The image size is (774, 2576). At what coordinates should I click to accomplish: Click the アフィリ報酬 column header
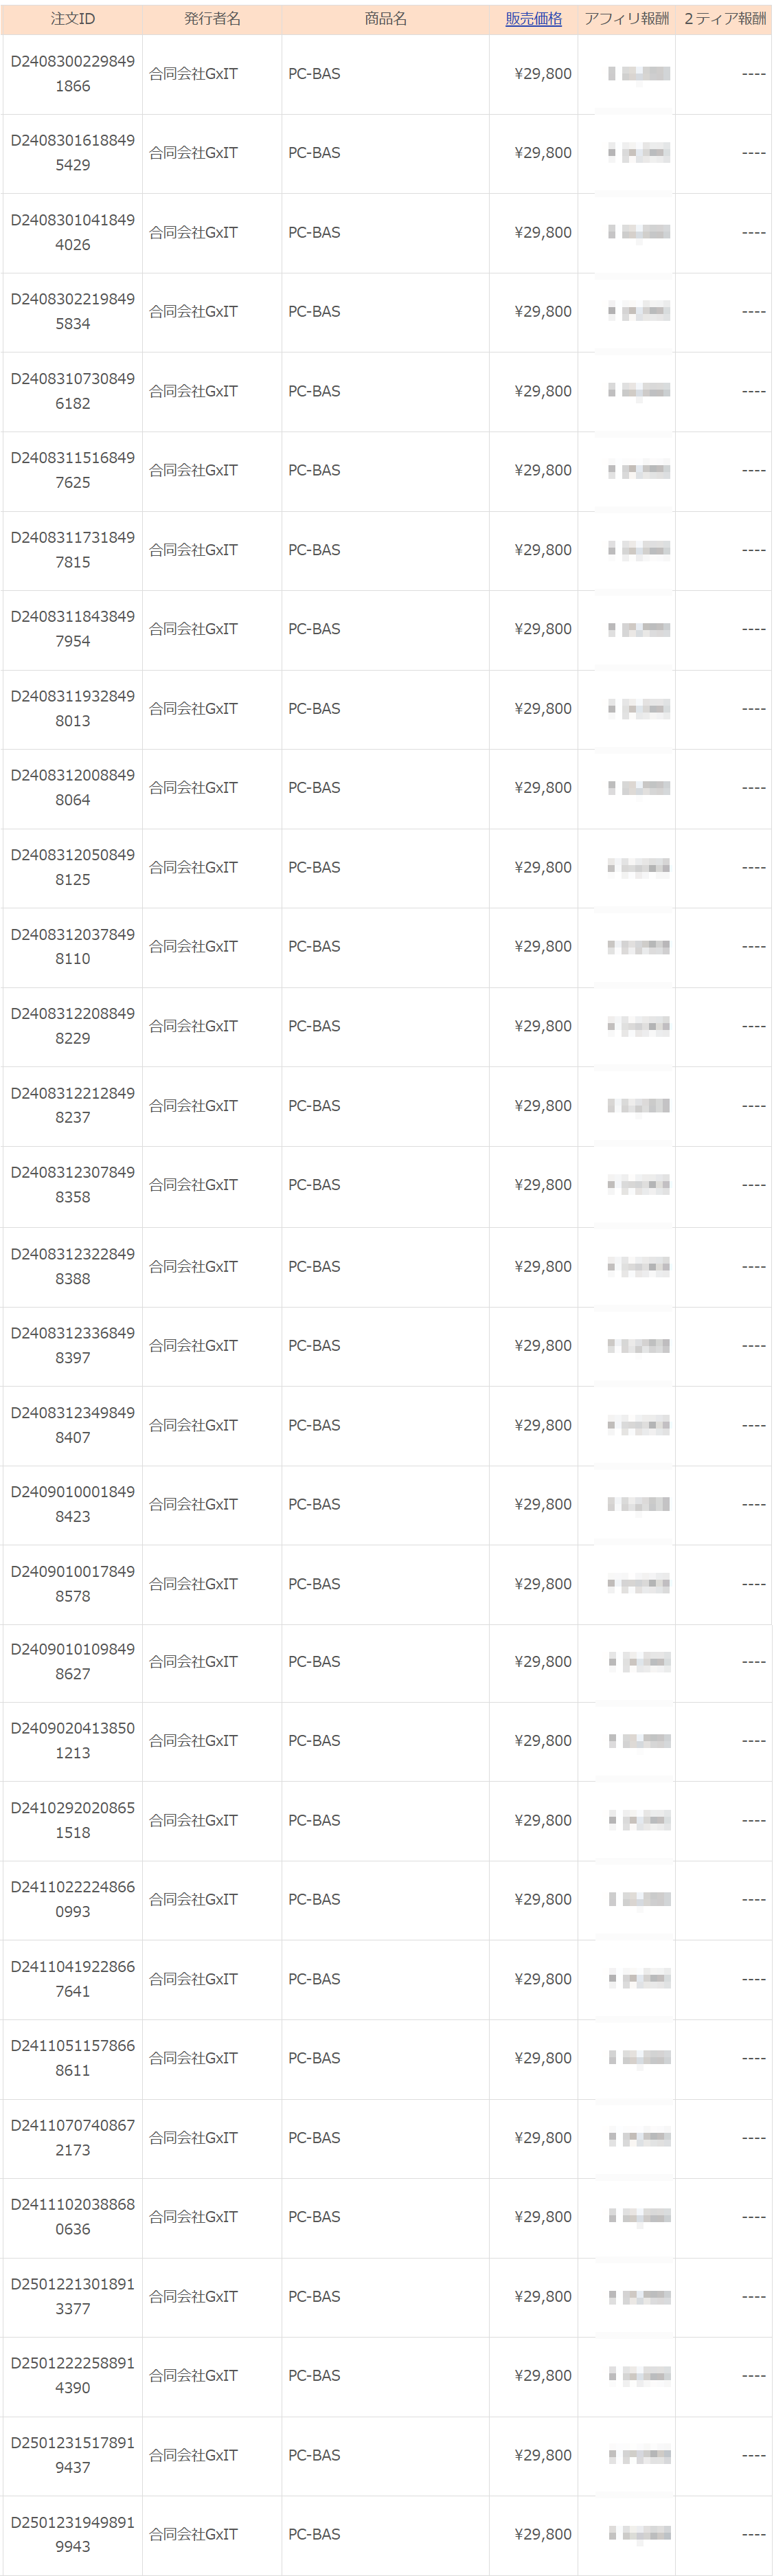tap(626, 19)
